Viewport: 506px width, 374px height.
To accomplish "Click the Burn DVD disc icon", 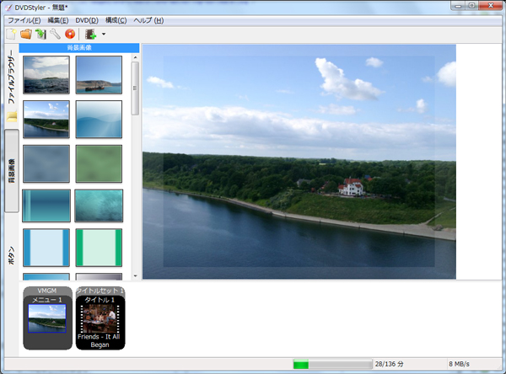I will point(70,35).
